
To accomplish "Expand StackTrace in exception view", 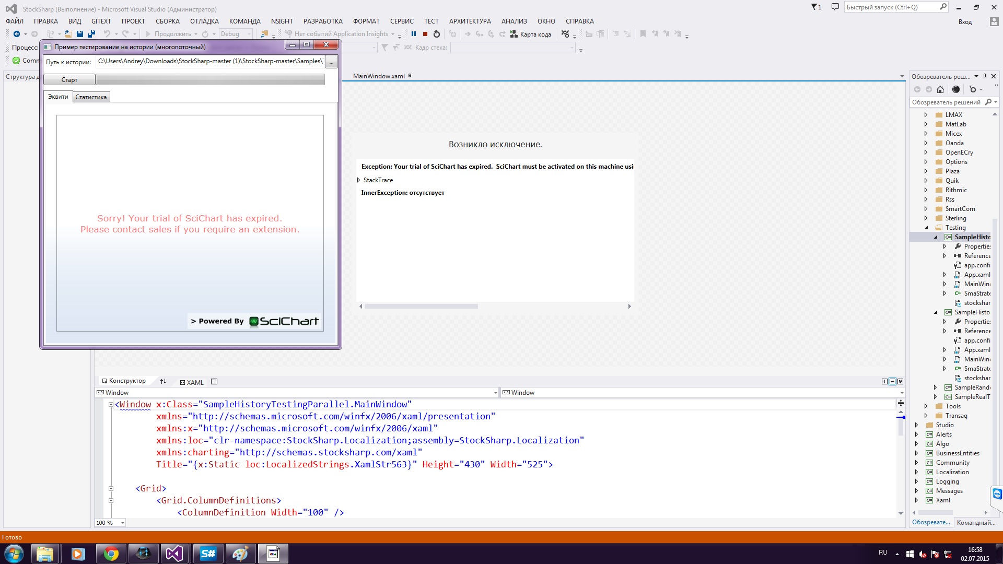I will pos(358,180).
